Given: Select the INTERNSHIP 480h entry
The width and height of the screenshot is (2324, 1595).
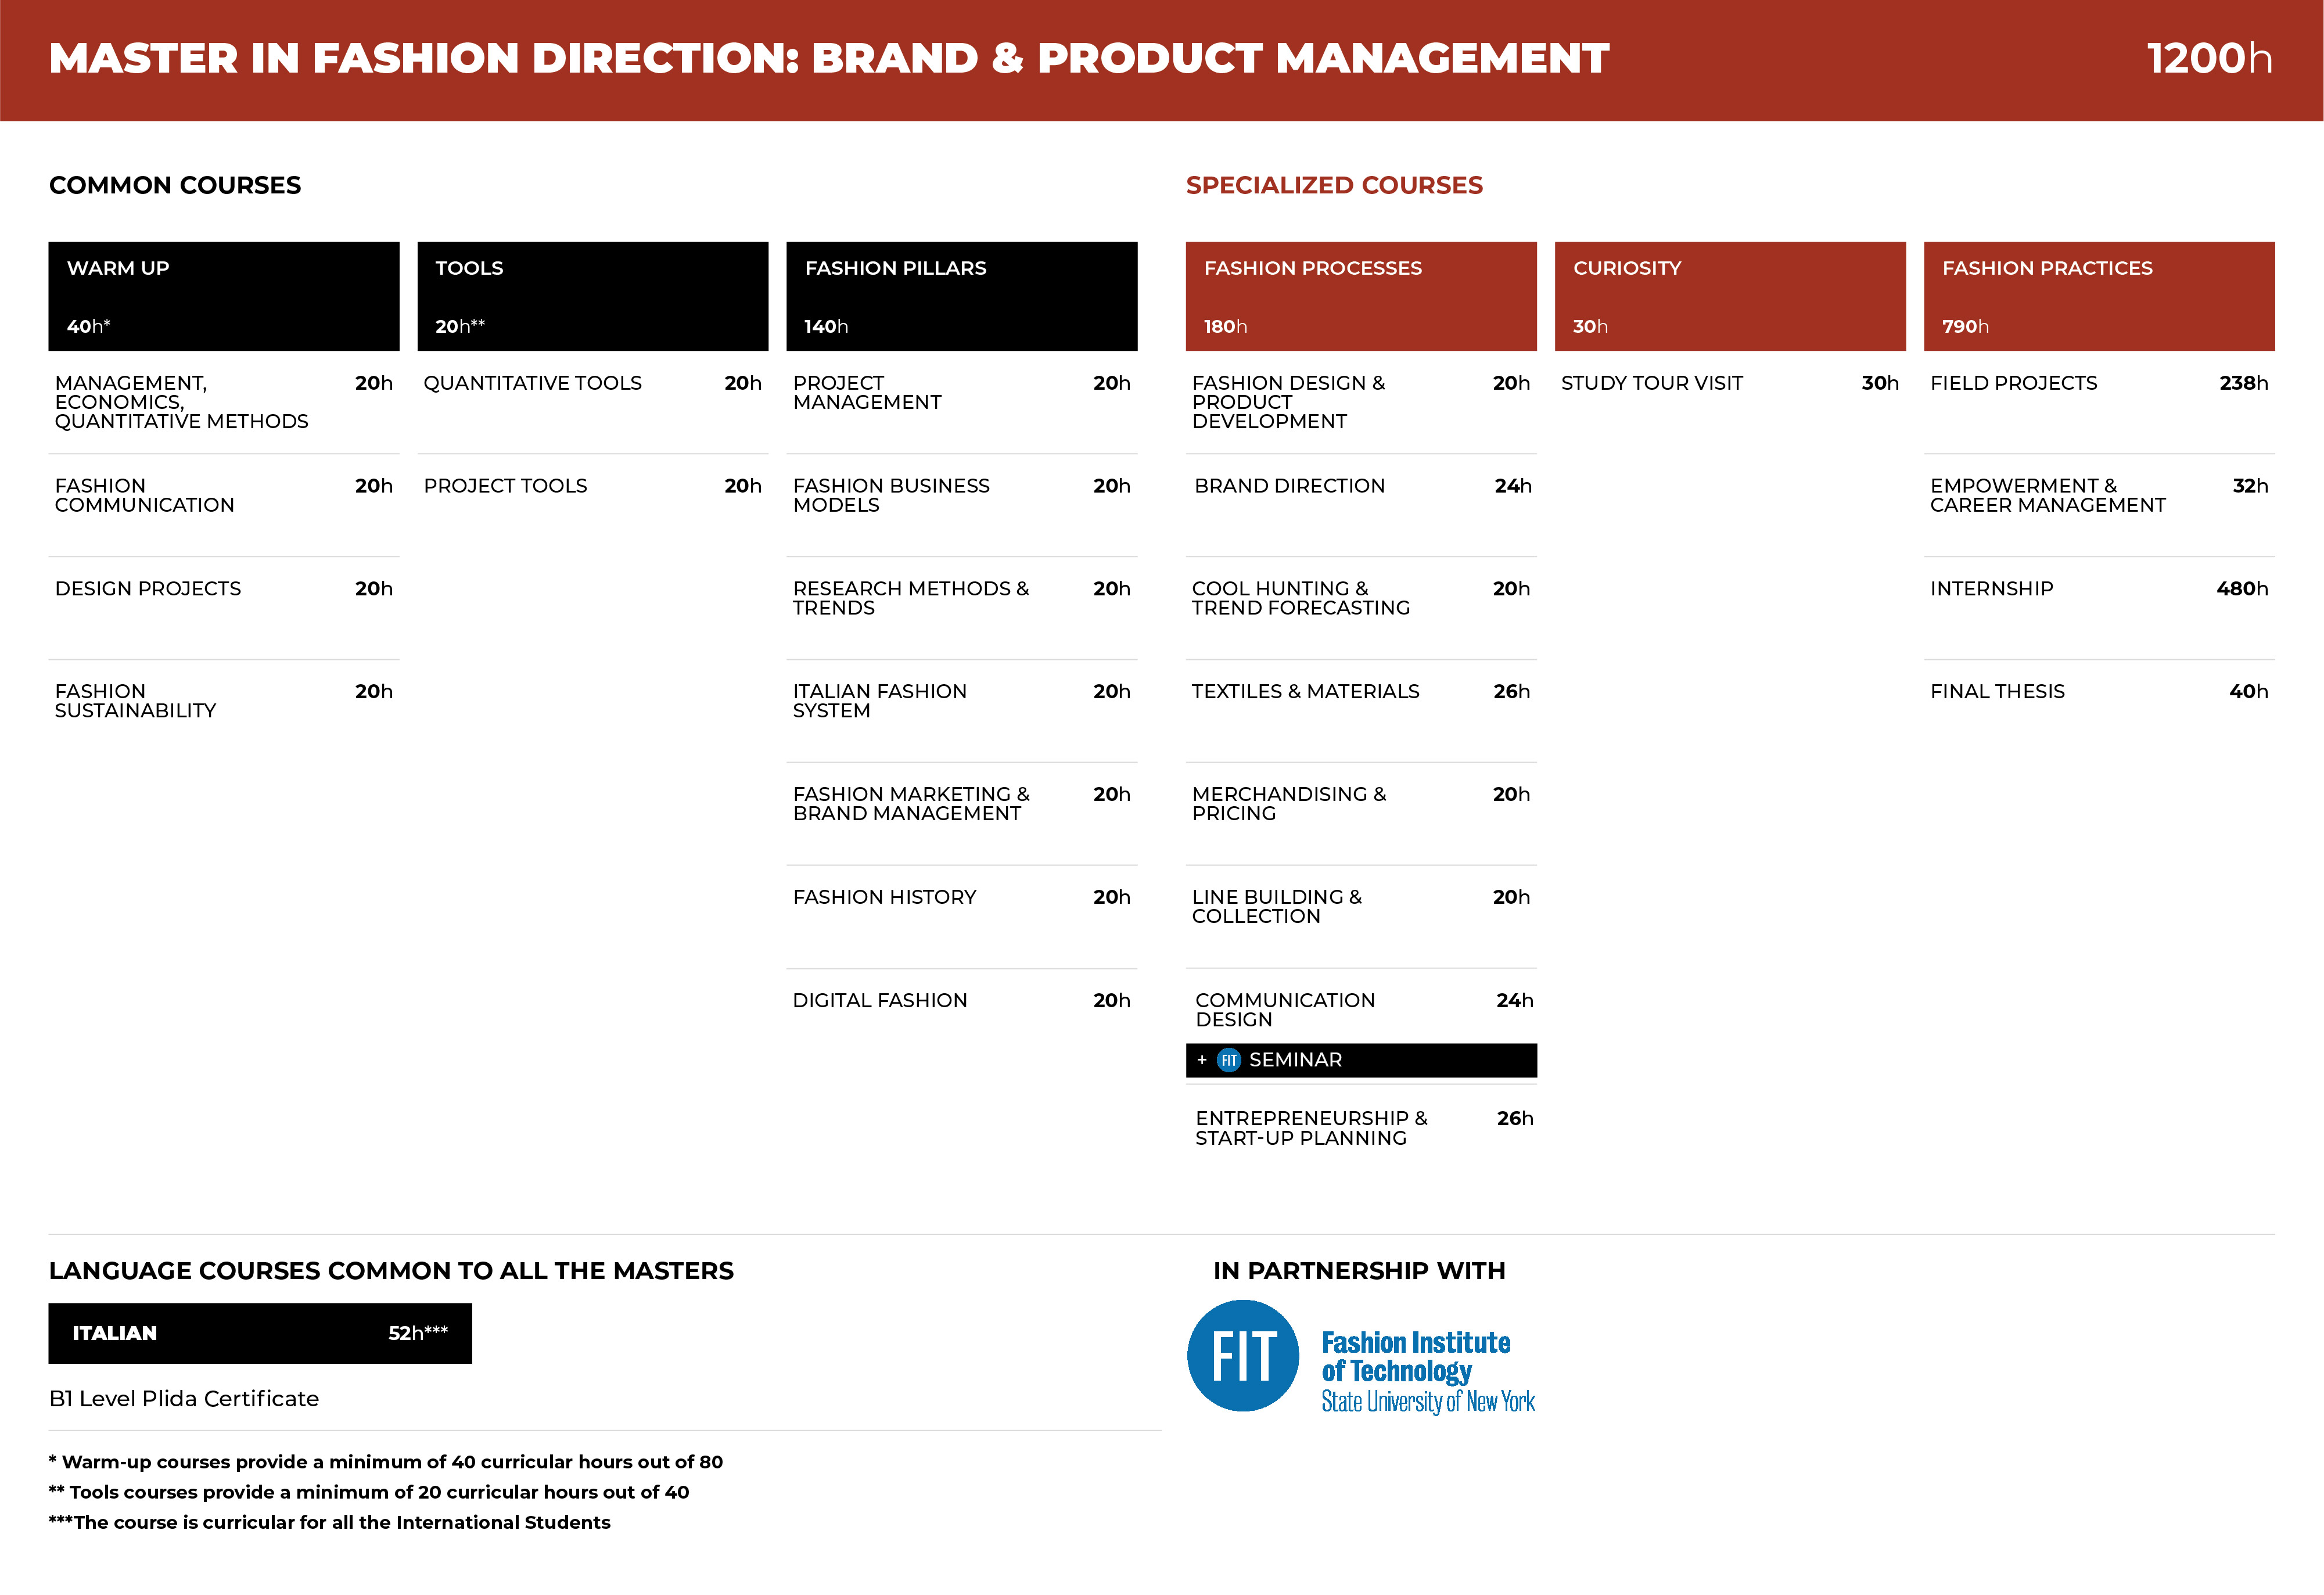Looking at the screenshot, I should pos(2099,589).
